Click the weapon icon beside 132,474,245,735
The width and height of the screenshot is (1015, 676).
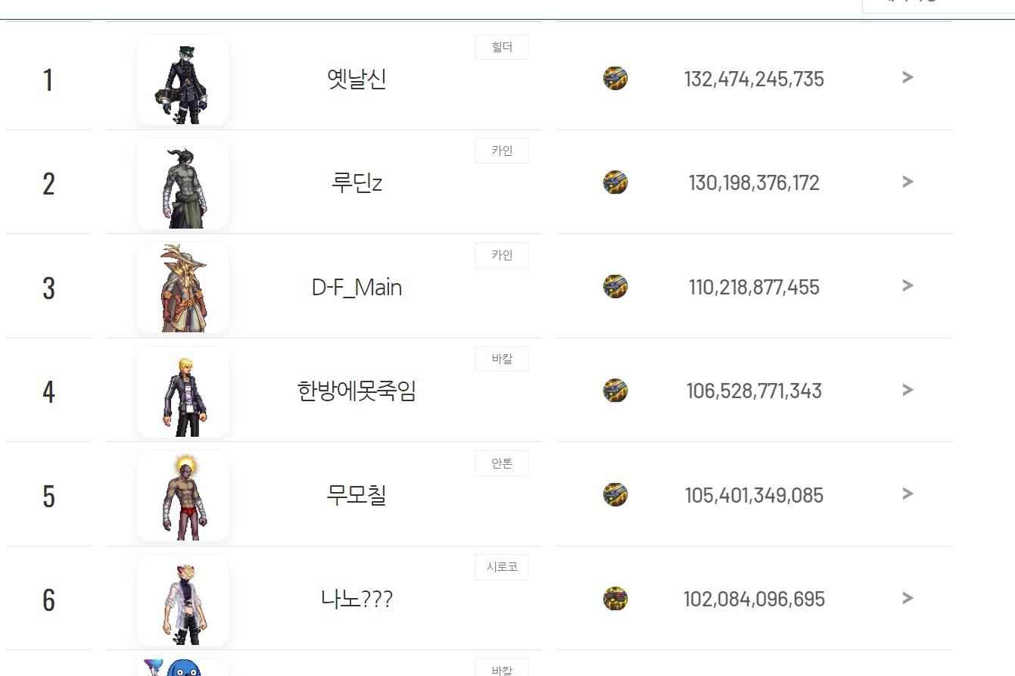(x=615, y=78)
